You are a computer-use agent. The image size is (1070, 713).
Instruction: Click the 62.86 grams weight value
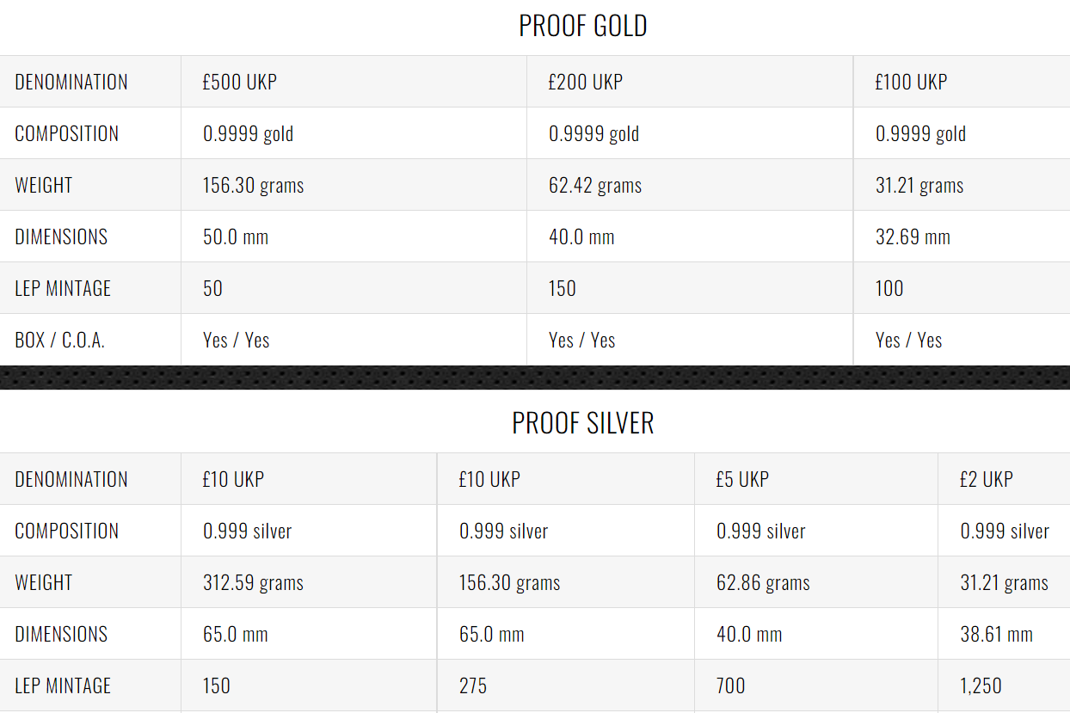click(763, 583)
